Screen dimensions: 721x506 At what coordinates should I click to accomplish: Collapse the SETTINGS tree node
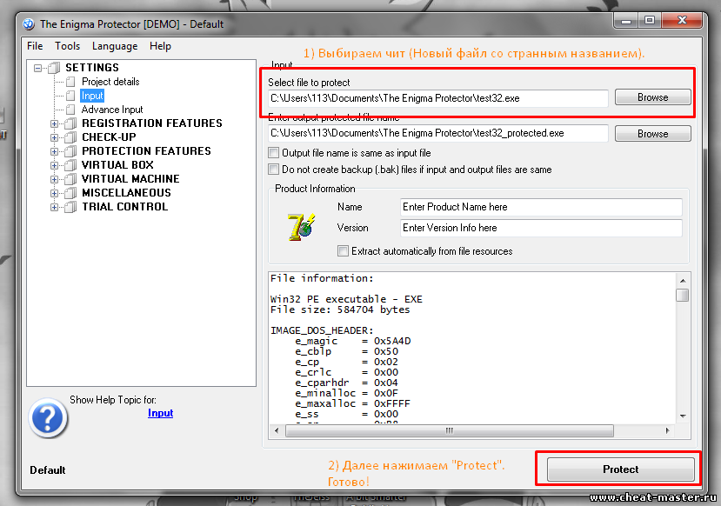37,69
